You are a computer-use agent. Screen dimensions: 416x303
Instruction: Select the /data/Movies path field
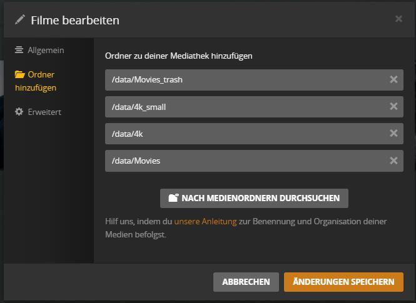254,161
